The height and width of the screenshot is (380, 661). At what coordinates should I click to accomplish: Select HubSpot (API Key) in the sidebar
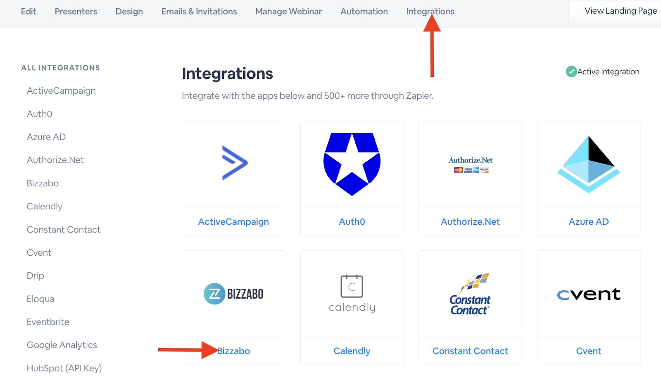point(64,368)
